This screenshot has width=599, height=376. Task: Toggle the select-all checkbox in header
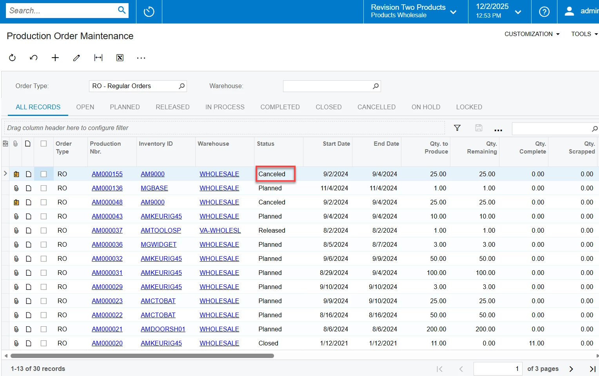click(44, 144)
